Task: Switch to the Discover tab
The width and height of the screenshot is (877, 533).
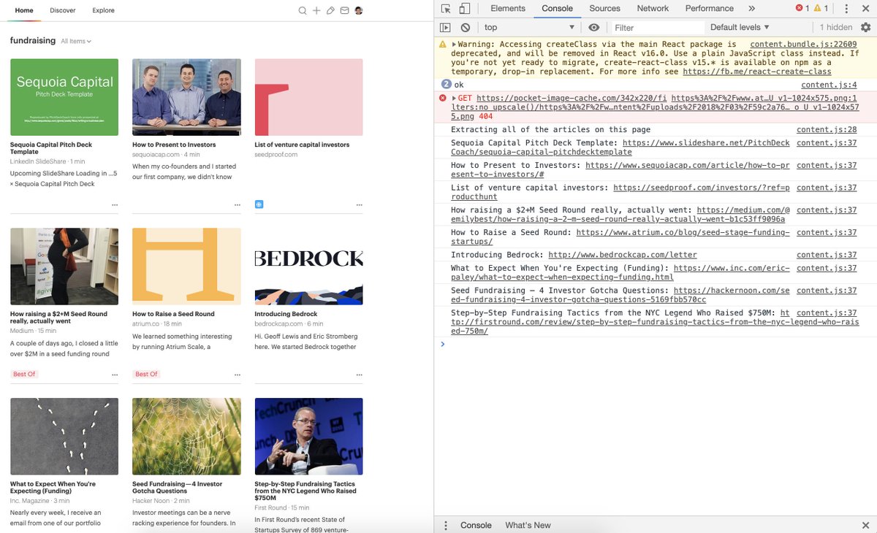Action: pos(63,10)
